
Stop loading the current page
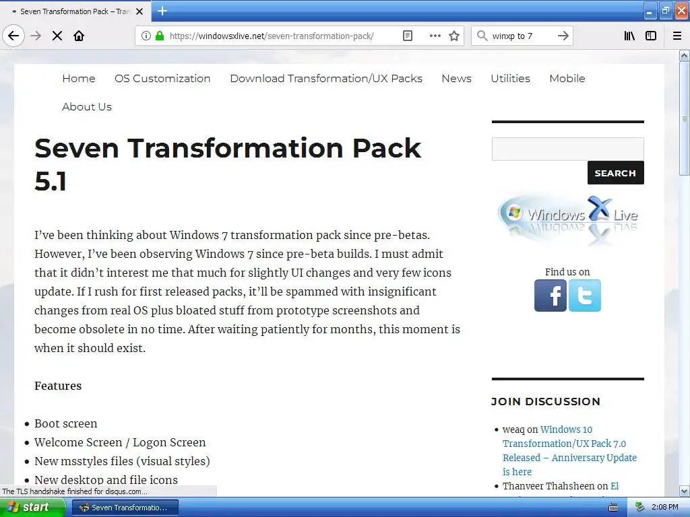[x=57, y=36]
